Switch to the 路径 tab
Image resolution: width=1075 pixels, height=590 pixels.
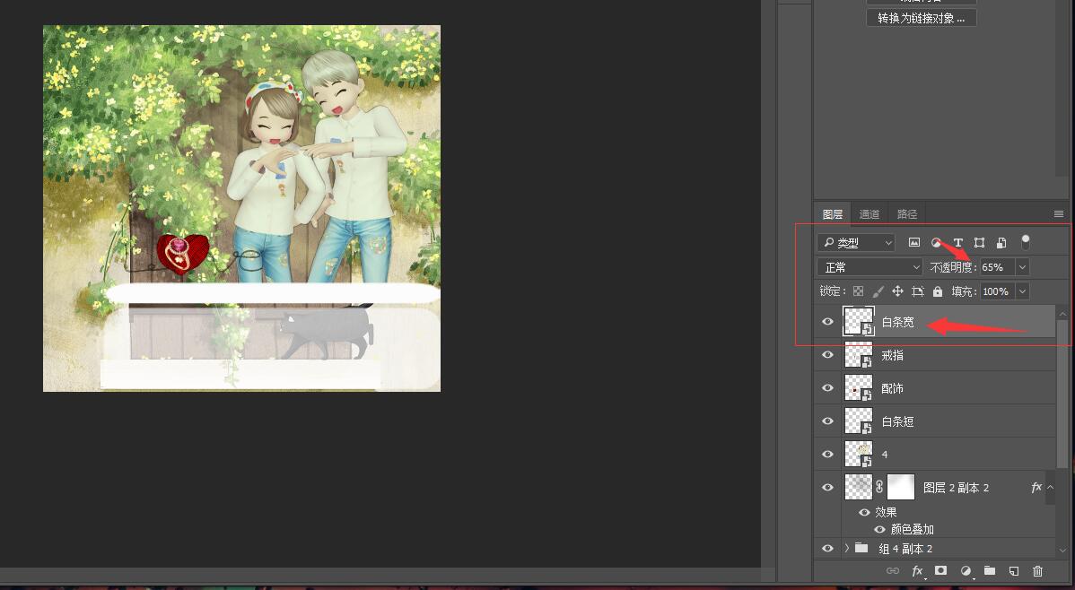(907, 214)
